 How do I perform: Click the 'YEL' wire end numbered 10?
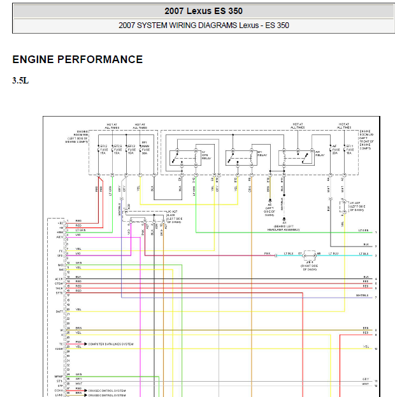pos(366,347)
